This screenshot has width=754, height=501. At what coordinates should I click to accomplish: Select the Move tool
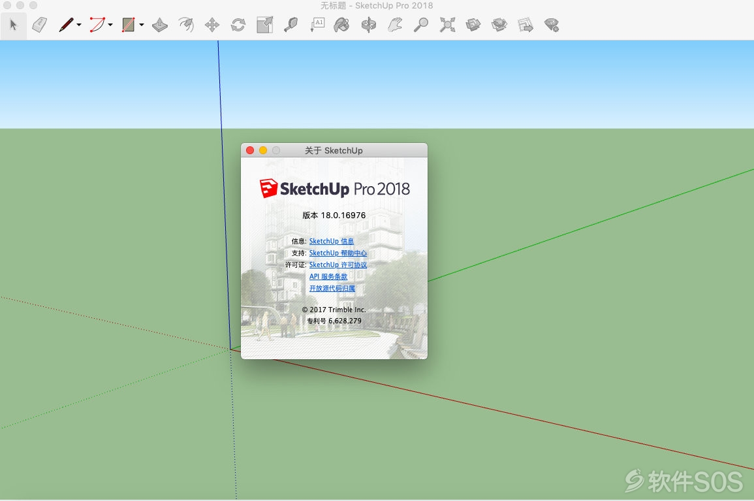click(212, 25)
